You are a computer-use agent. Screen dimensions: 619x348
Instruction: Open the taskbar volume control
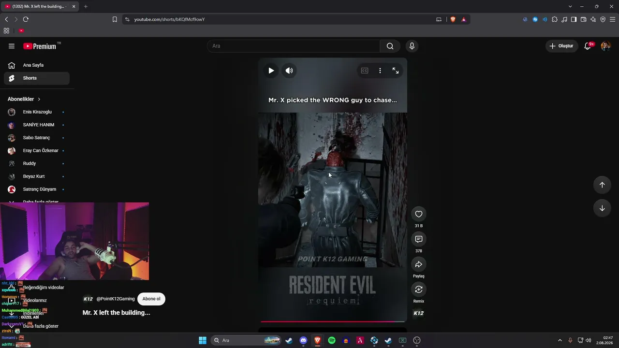[589, 340]
